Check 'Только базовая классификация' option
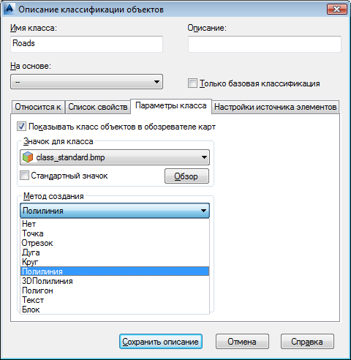Image resolution: width=351 pixels, height=360 pixels. [192, 83]
